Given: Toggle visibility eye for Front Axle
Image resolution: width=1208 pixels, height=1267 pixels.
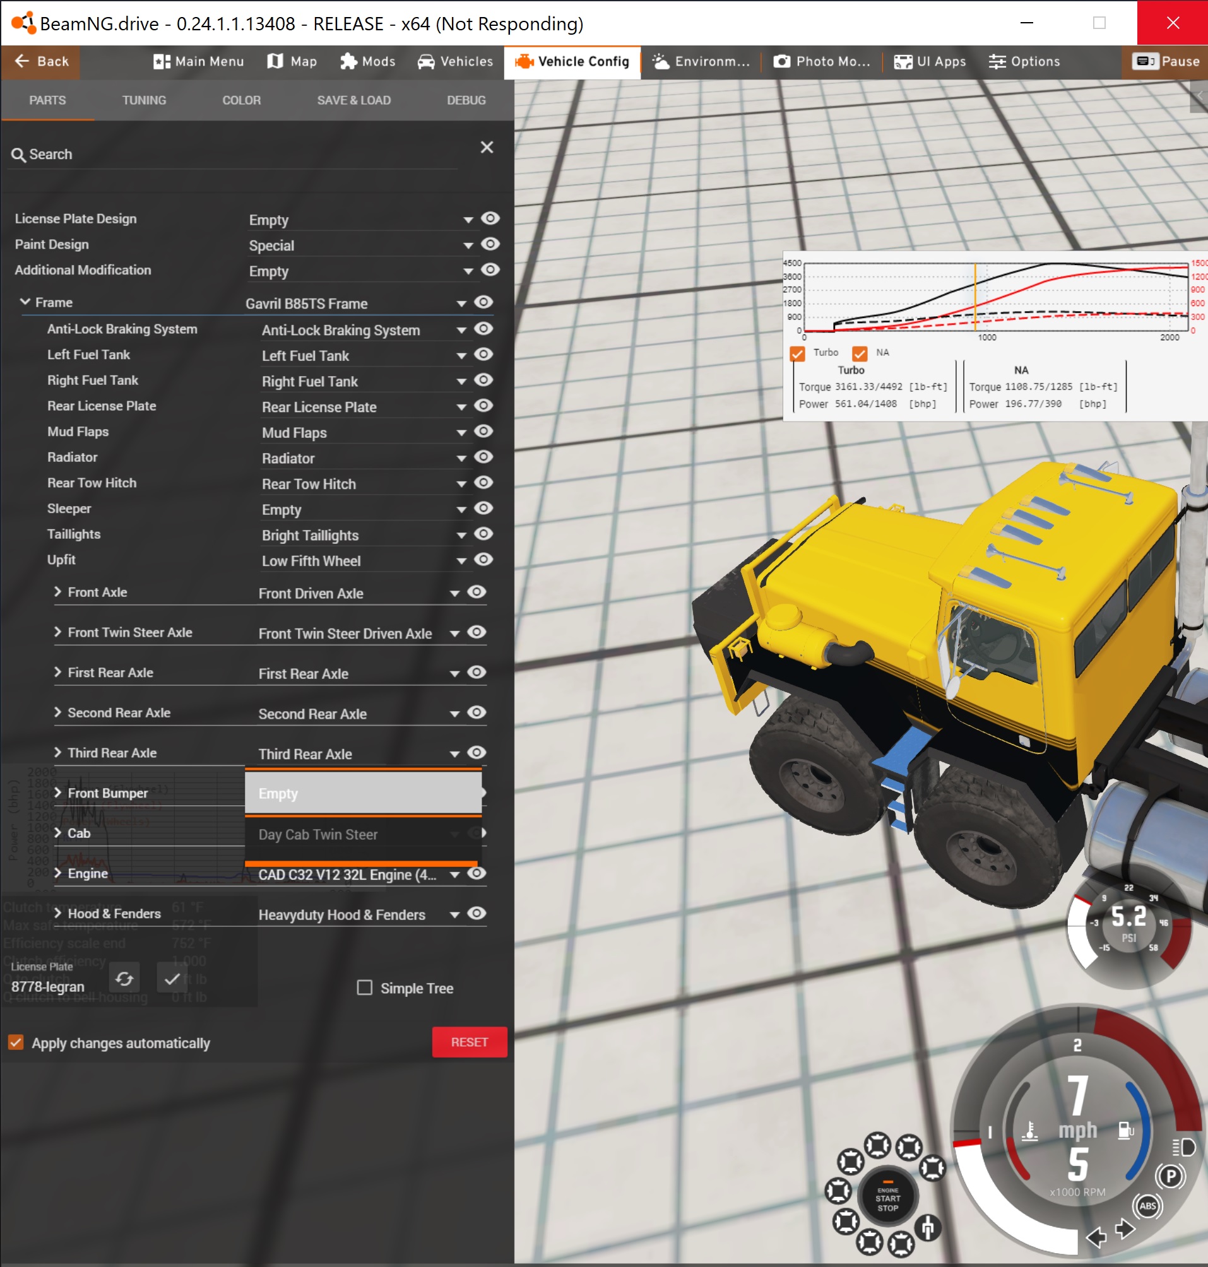Looking at the screenshot, I should tap(476, 592).
